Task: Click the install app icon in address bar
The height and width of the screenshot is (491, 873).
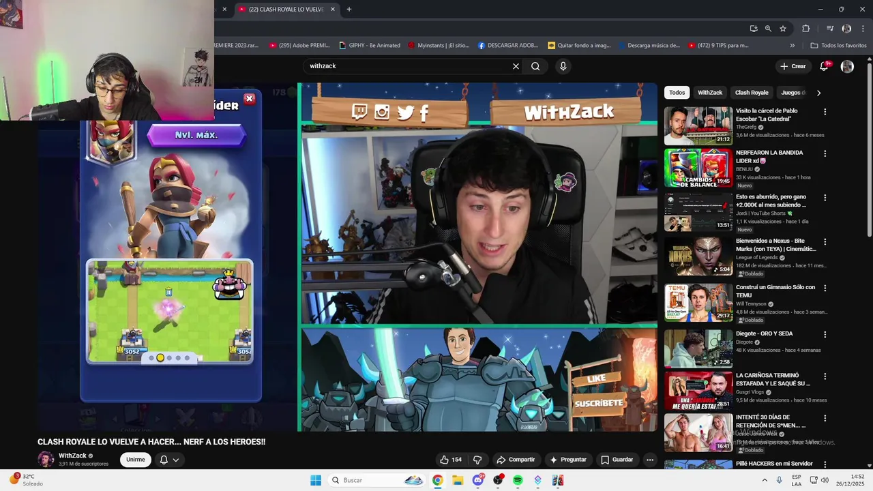Action: (753, 29)
